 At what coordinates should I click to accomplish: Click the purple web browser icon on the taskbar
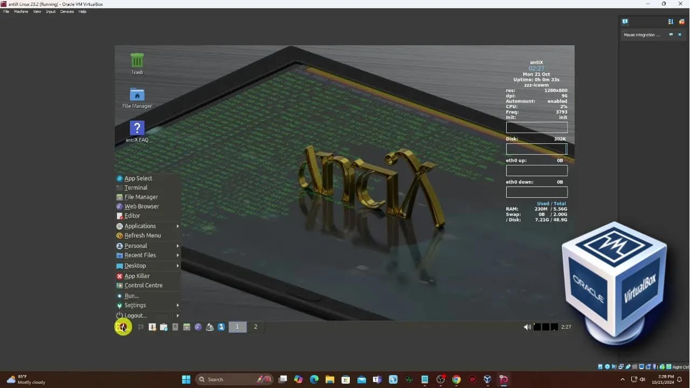tap(198, 327)
